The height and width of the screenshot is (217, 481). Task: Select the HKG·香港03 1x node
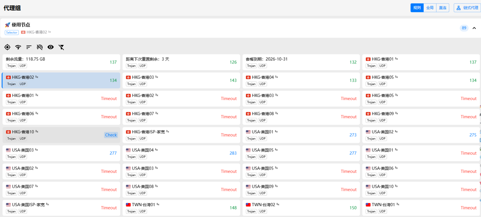click(181, 80)
